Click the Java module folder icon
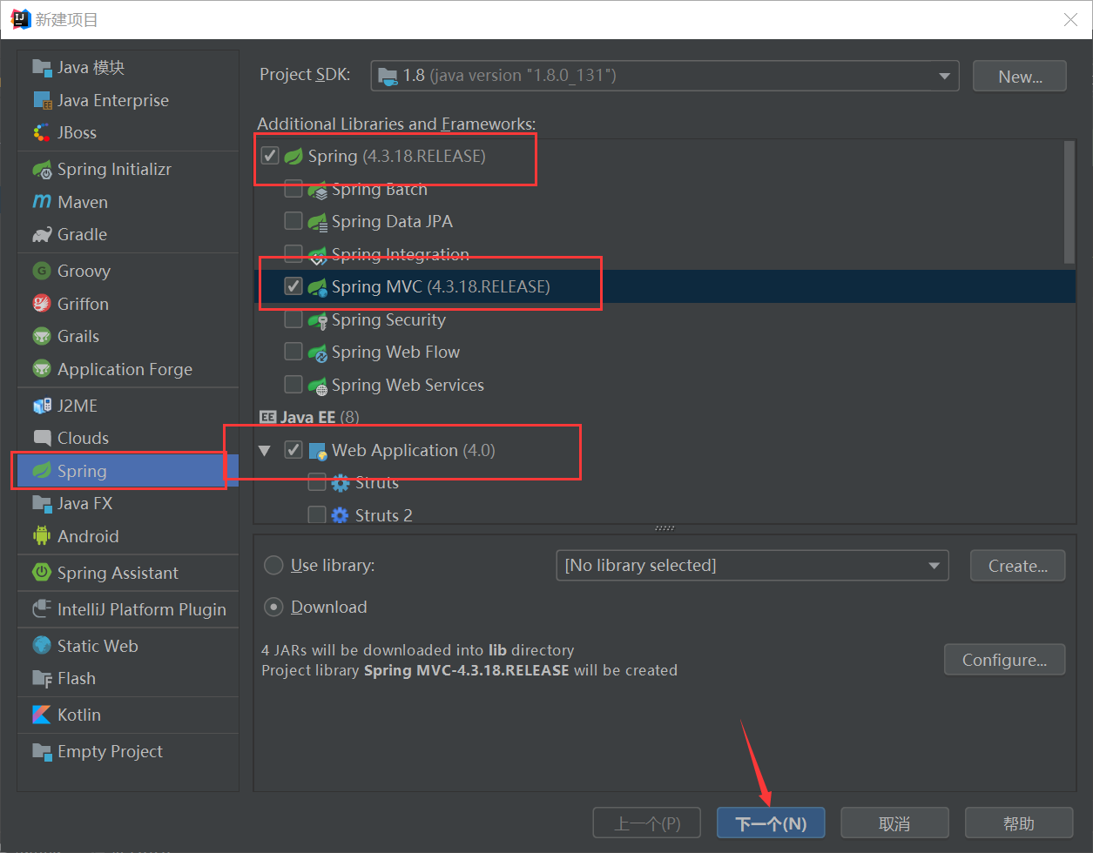This screenshot has height=853, width=1093. click(42, 67)
